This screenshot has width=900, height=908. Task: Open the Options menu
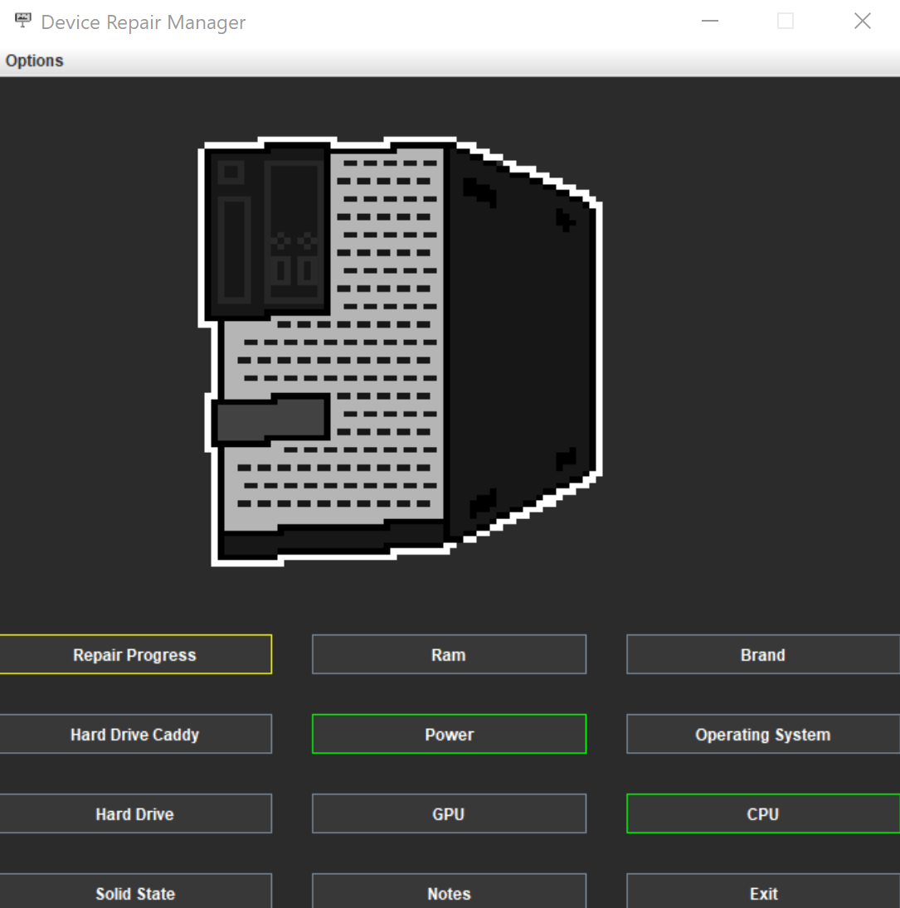(34, 61)
